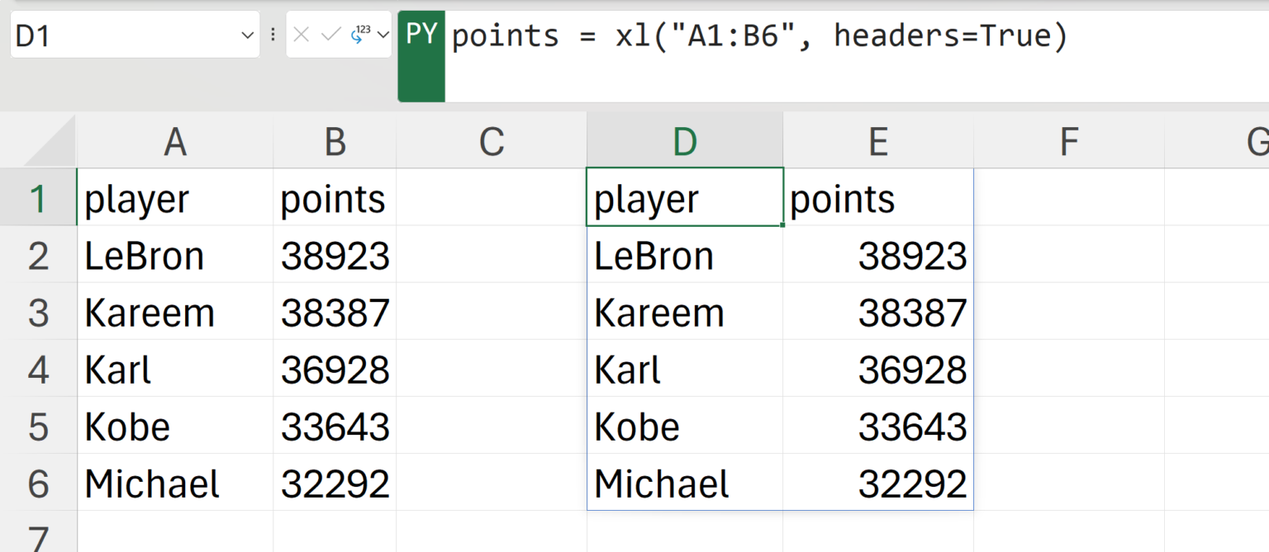Select cell D6 containing Michael
The image size is (1269, 552).
684,484
